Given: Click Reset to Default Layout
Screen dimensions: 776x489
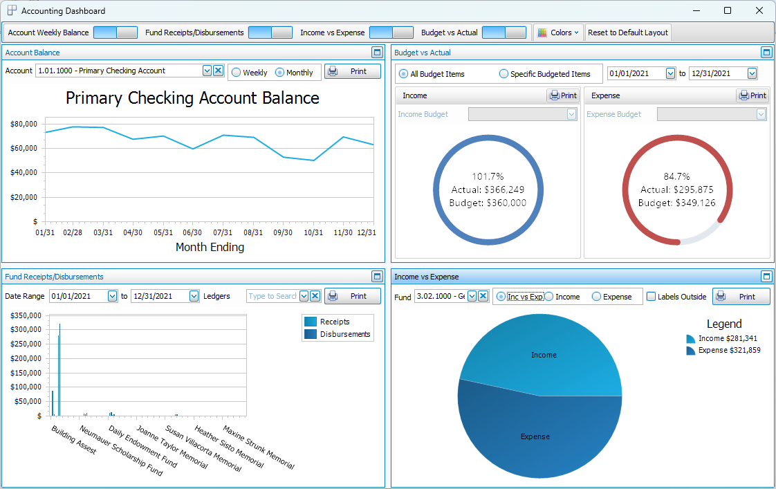Looking at the screenshot, I should point(628,33).
